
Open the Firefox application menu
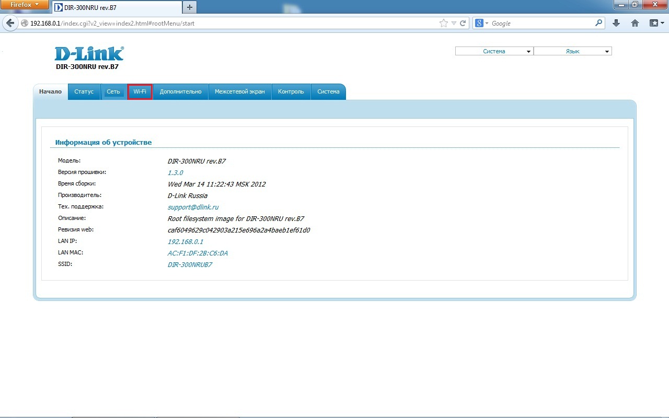[24, 5]
